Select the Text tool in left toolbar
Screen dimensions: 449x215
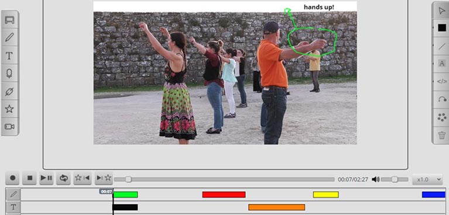tap(9, 56)
